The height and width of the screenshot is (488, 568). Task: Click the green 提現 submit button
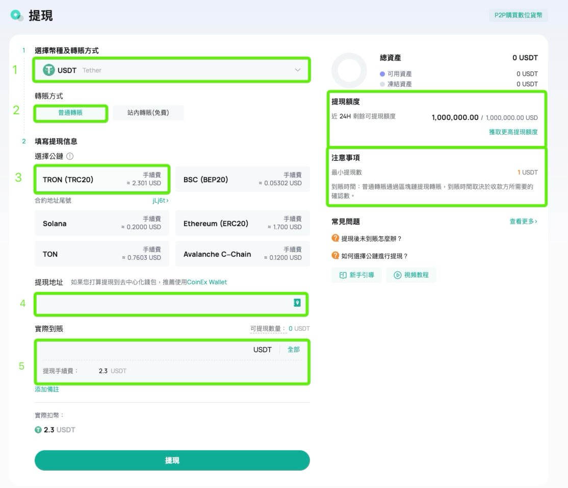pos(172,460)
